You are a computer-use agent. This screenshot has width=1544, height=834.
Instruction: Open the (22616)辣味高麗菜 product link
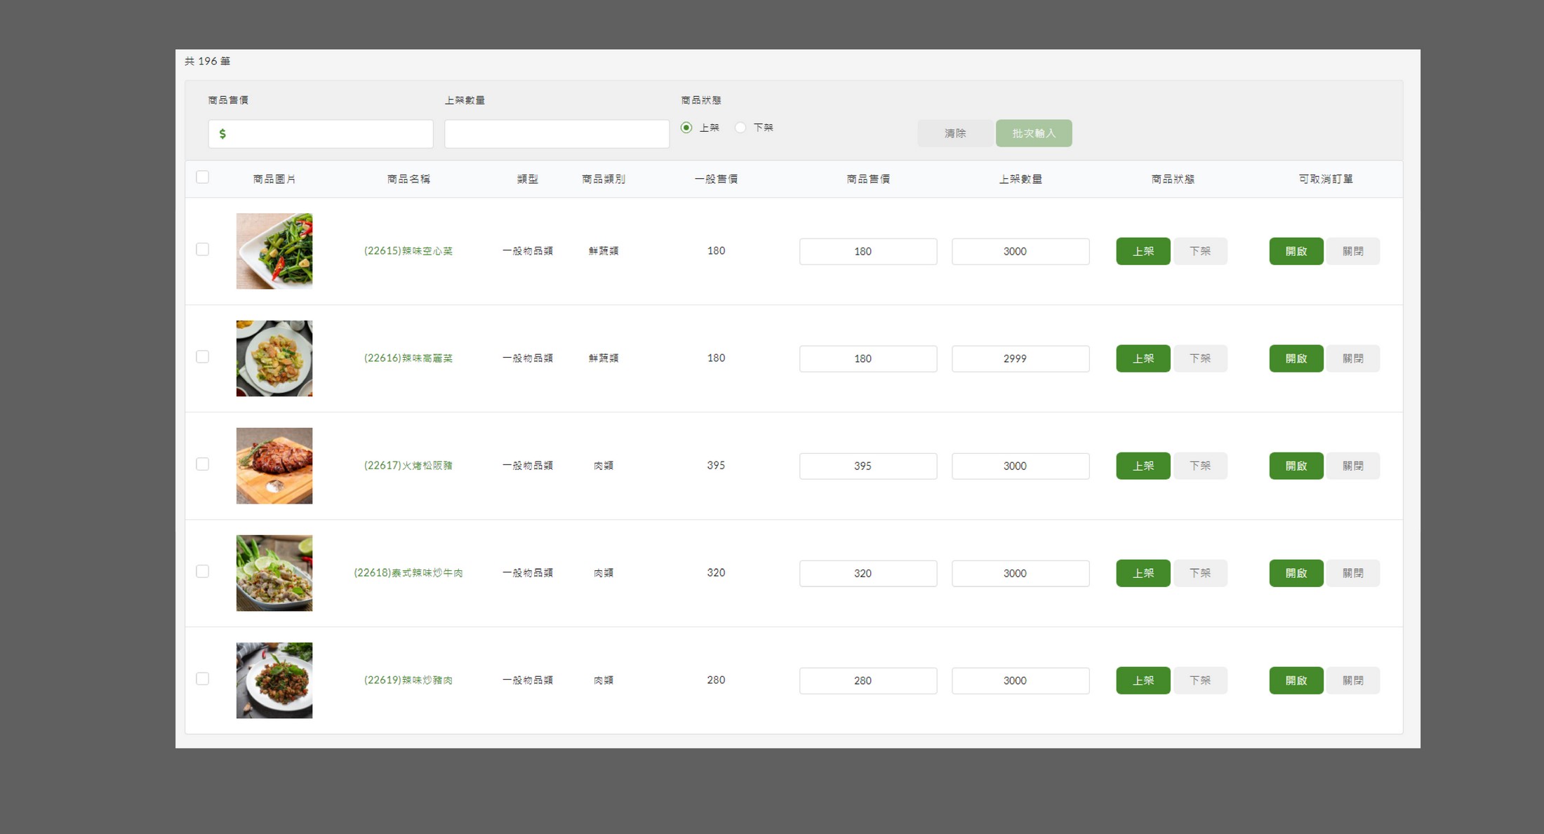pos(408,358)
